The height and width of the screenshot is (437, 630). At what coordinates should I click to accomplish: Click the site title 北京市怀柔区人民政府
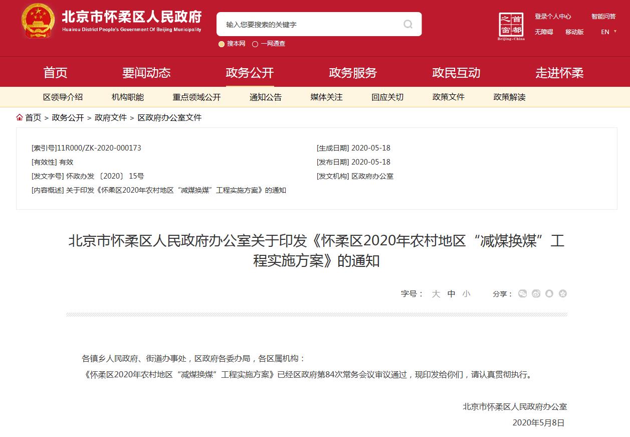coord(131,17)
